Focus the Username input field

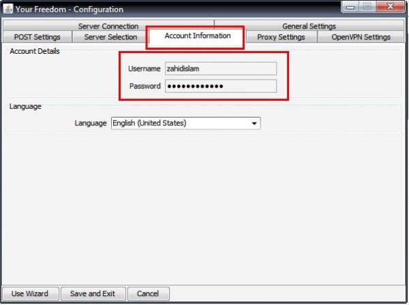click(x=221, y=69)
